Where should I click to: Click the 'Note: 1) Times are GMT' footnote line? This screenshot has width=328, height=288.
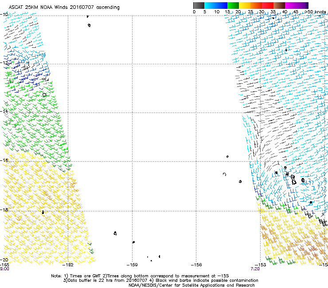[140, 276]
